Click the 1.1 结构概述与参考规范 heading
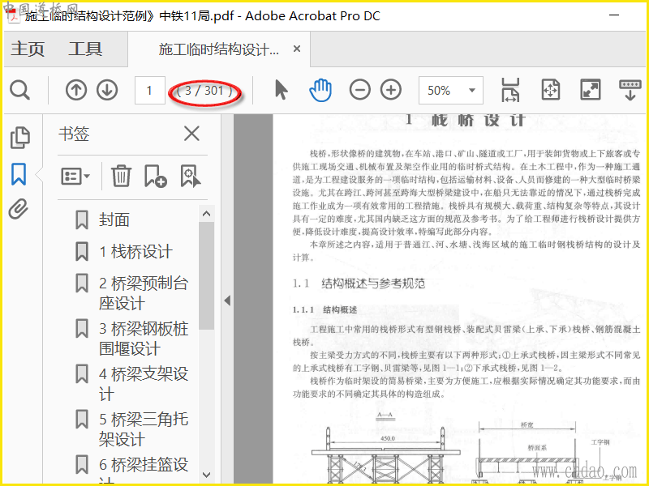 (359, 283)
